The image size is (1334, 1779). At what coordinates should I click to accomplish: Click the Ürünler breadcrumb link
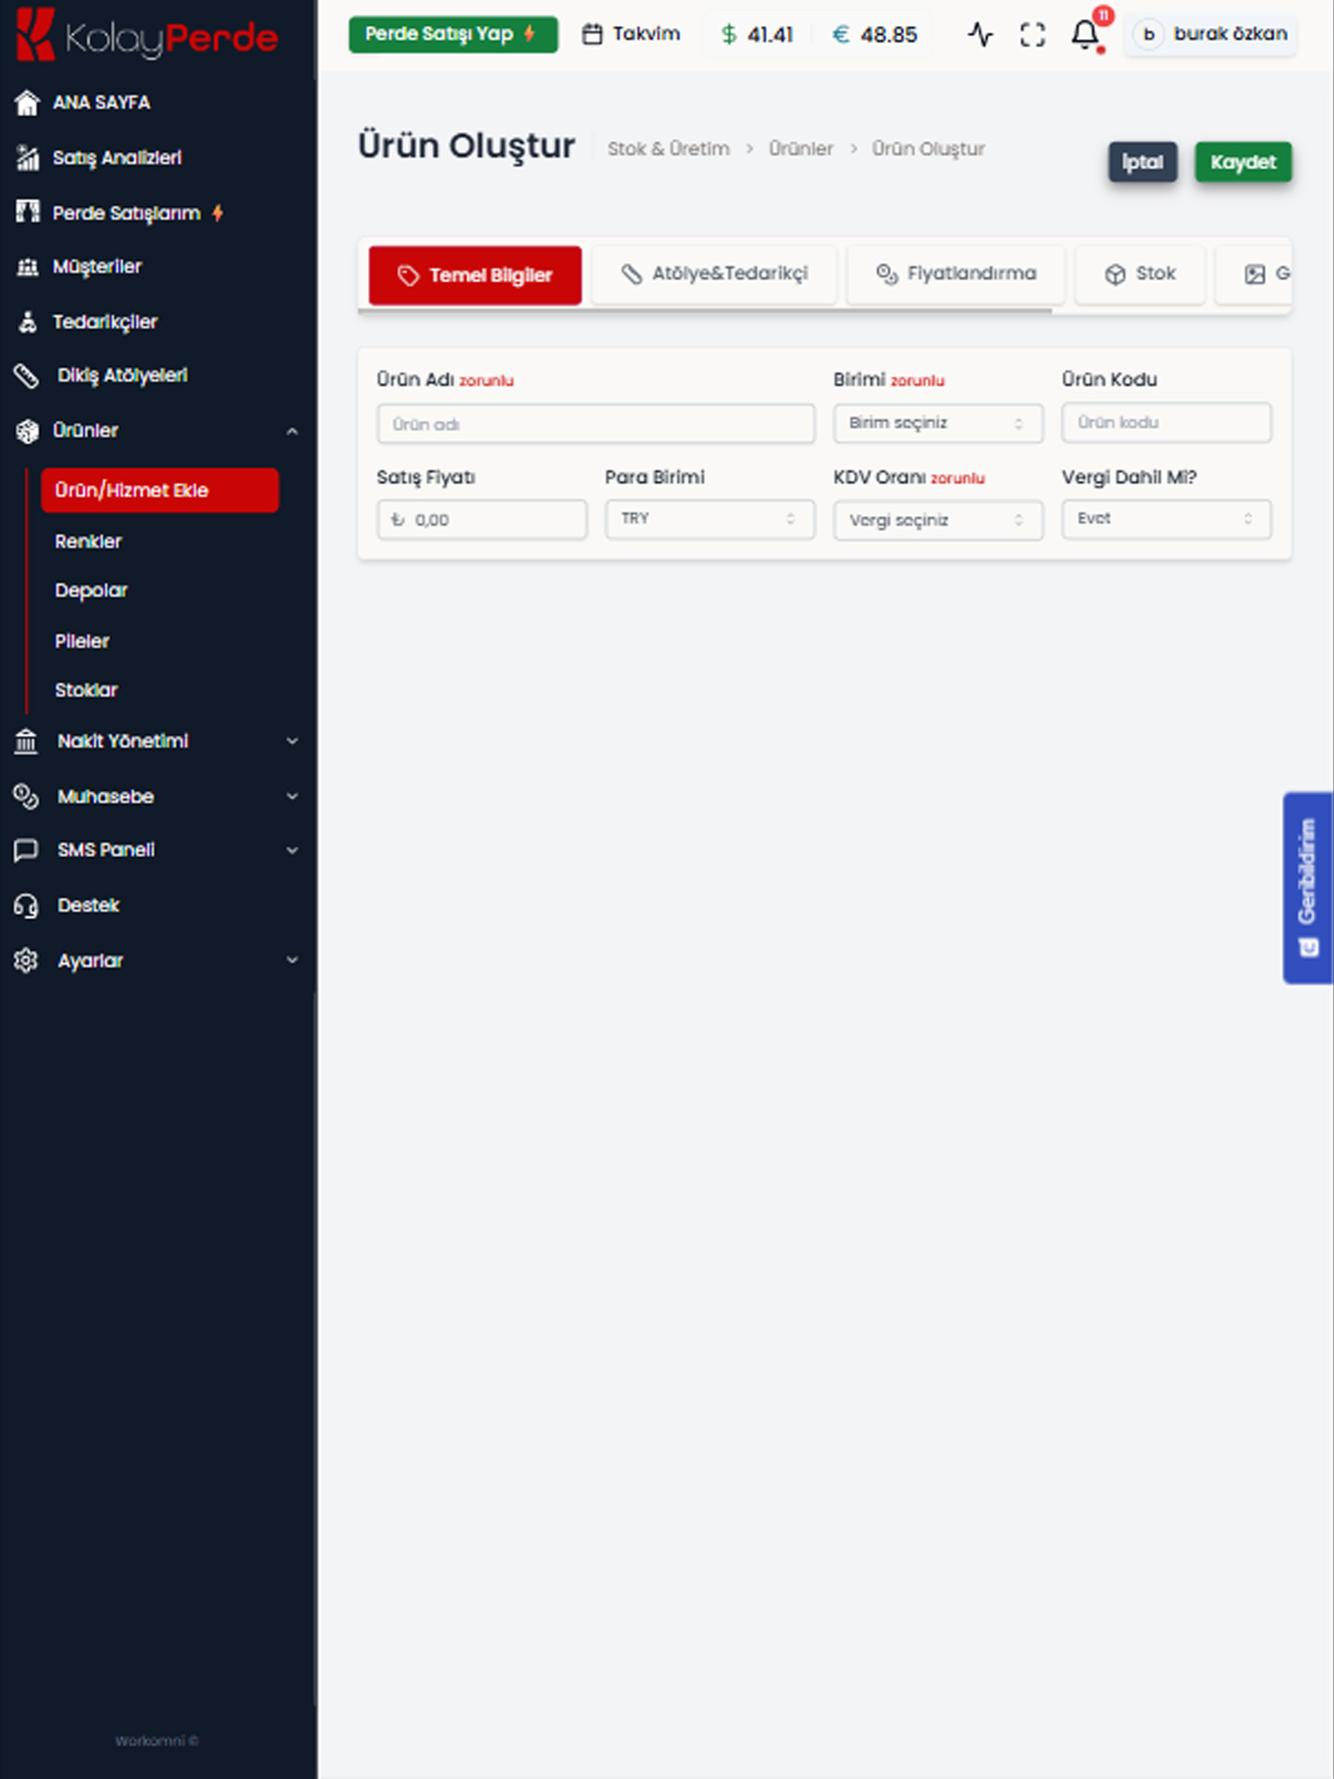[x=801, y=149]
